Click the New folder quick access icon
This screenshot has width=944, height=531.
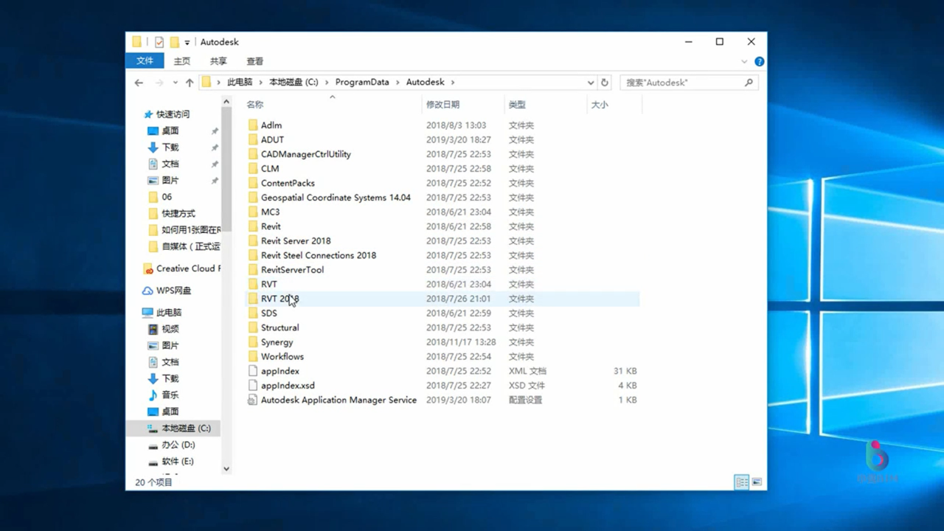(x=174, y=42)
